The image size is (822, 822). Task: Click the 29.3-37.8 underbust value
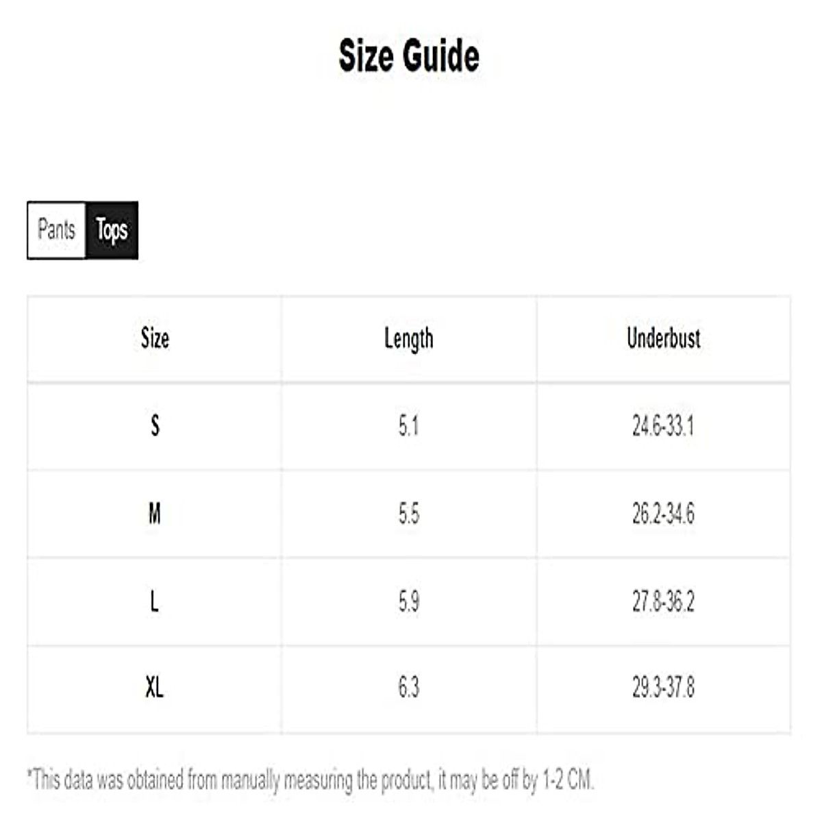[x=663, y=687]
